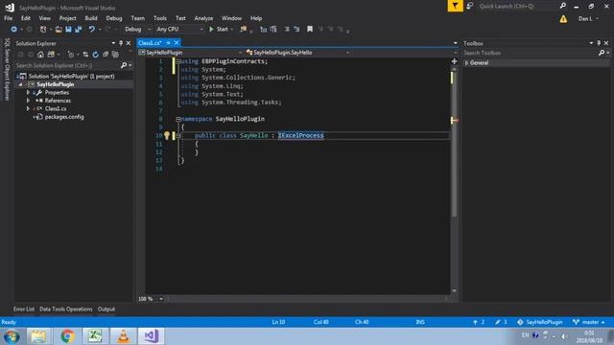614x345 pixels.
Task: Open the Error List tab
Action: (24, 309)
